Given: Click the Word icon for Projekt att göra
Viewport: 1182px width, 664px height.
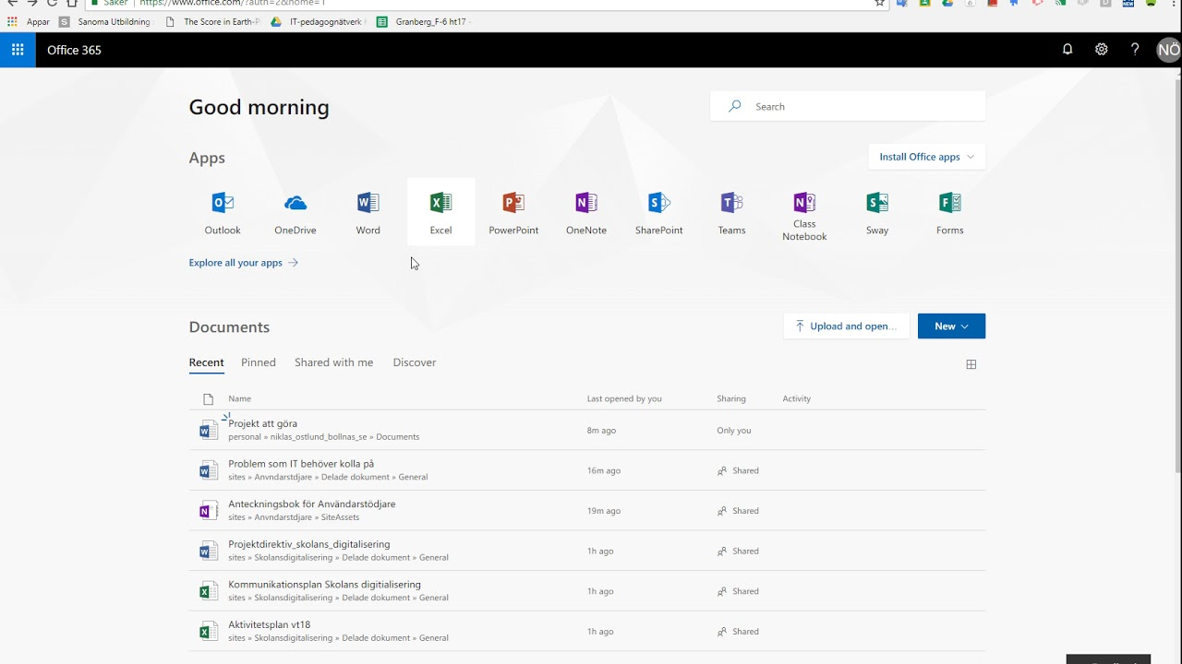Looking at the screenshot, I should (x=209, y=430).
